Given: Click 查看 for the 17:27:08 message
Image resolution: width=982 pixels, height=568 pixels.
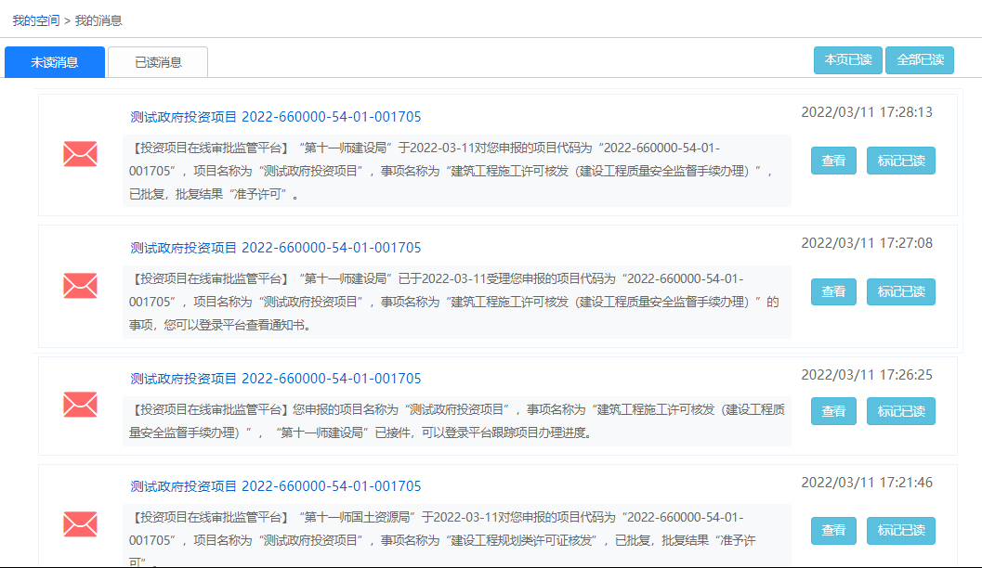Looking at the screenshot, I should (833, 291).
